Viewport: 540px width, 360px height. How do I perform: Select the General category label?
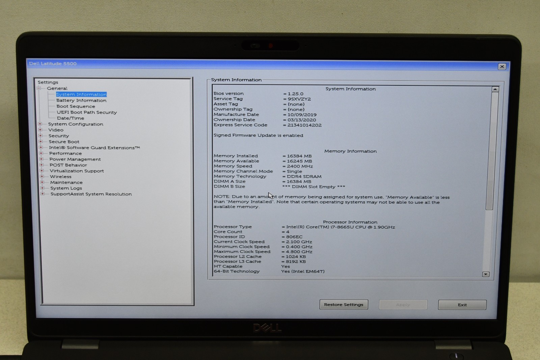coord(57,88)
